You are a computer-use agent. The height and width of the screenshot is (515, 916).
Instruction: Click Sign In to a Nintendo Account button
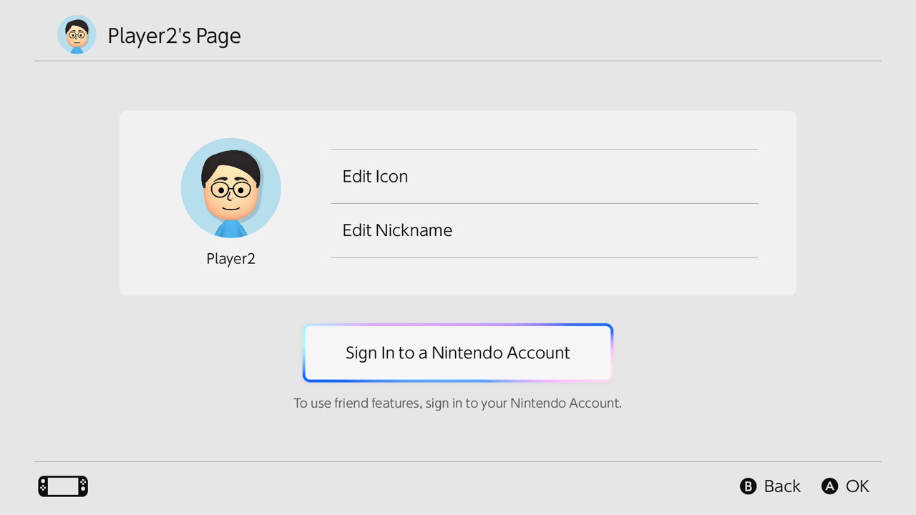(x=458, y=353)
